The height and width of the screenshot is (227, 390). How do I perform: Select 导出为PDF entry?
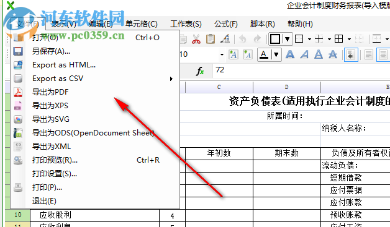tap(95, 92)
